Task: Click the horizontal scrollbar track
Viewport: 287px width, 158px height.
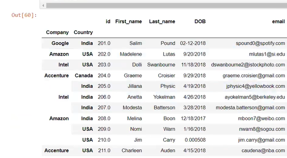Action: click(x=167, y=6)
